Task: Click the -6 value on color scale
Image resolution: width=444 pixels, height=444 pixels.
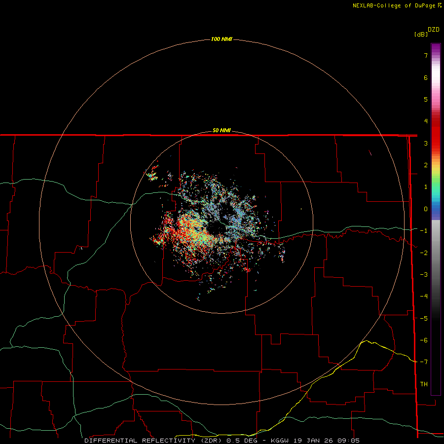Action: [x=424, y=340]
